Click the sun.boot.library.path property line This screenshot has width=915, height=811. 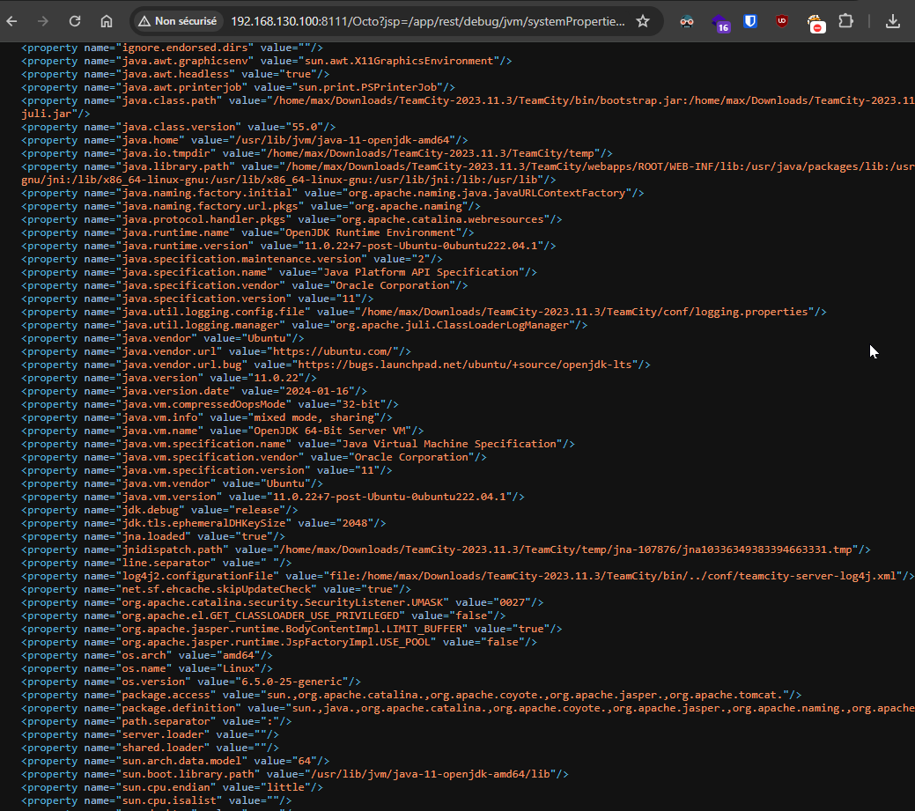click(295, 774)
